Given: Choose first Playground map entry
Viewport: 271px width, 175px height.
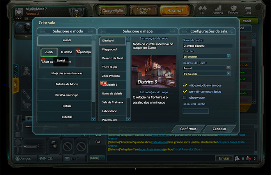Looking at the screenshot, I should (x=113, y=49).
